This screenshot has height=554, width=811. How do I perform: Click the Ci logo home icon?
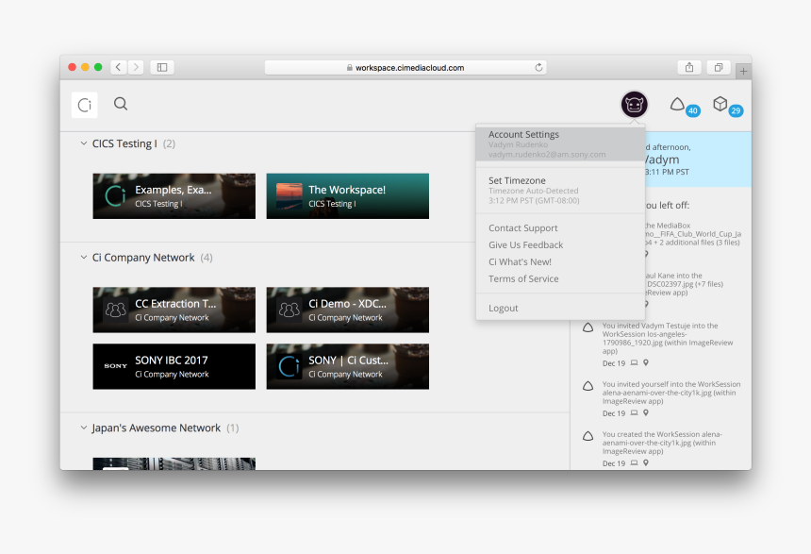(x=84, y=105)
